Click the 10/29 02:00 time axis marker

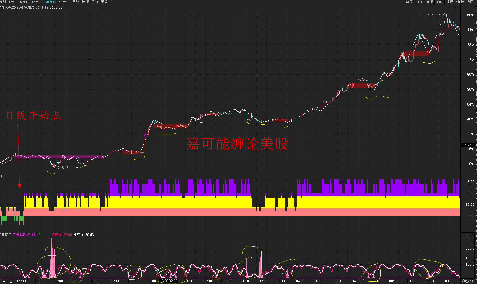point(169,281)
